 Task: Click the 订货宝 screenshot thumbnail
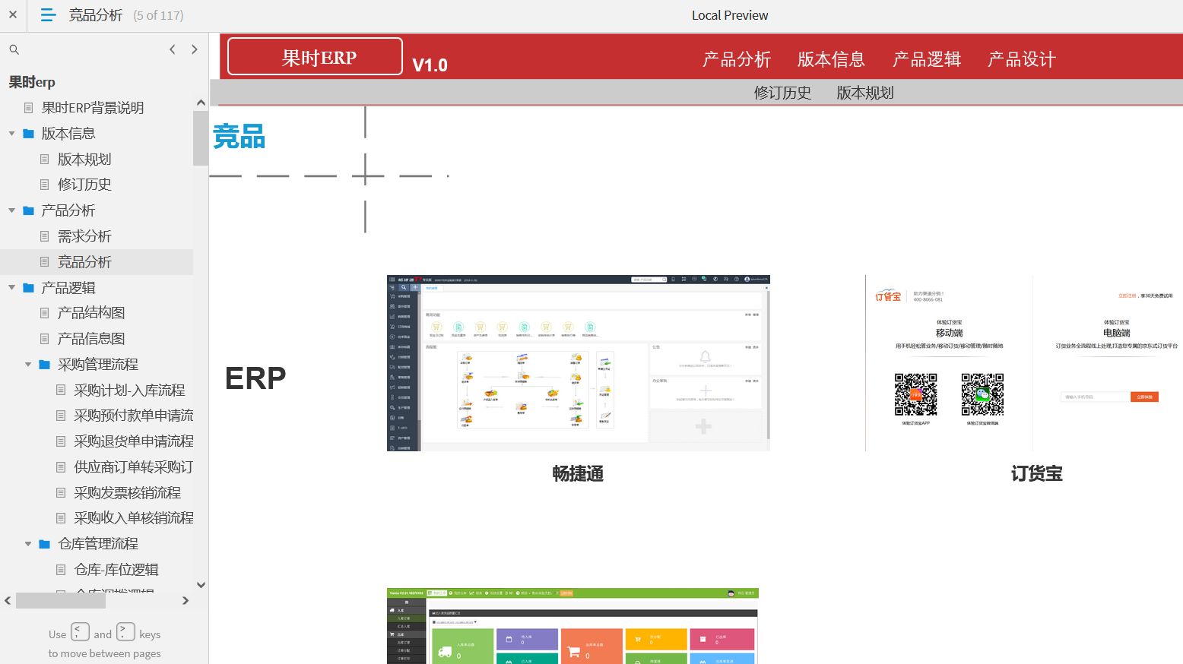(1024, 363)
